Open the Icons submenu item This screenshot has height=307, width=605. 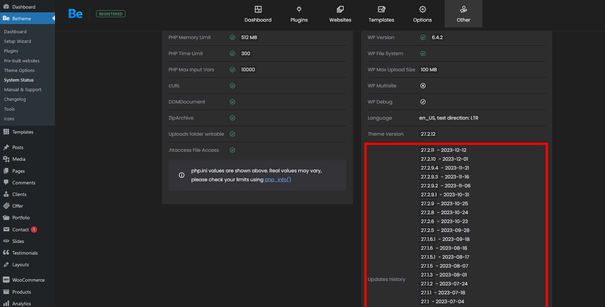[x=9, y=119]
